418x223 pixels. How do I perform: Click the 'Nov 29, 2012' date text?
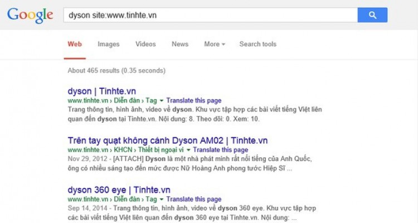coord(88,159)
